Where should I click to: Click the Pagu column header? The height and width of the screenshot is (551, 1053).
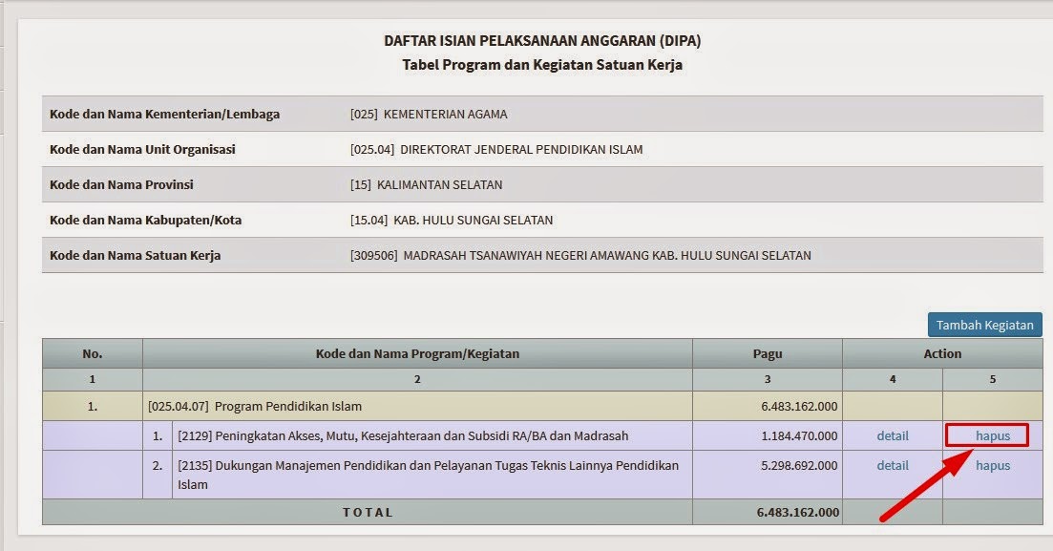pos(767,353)
